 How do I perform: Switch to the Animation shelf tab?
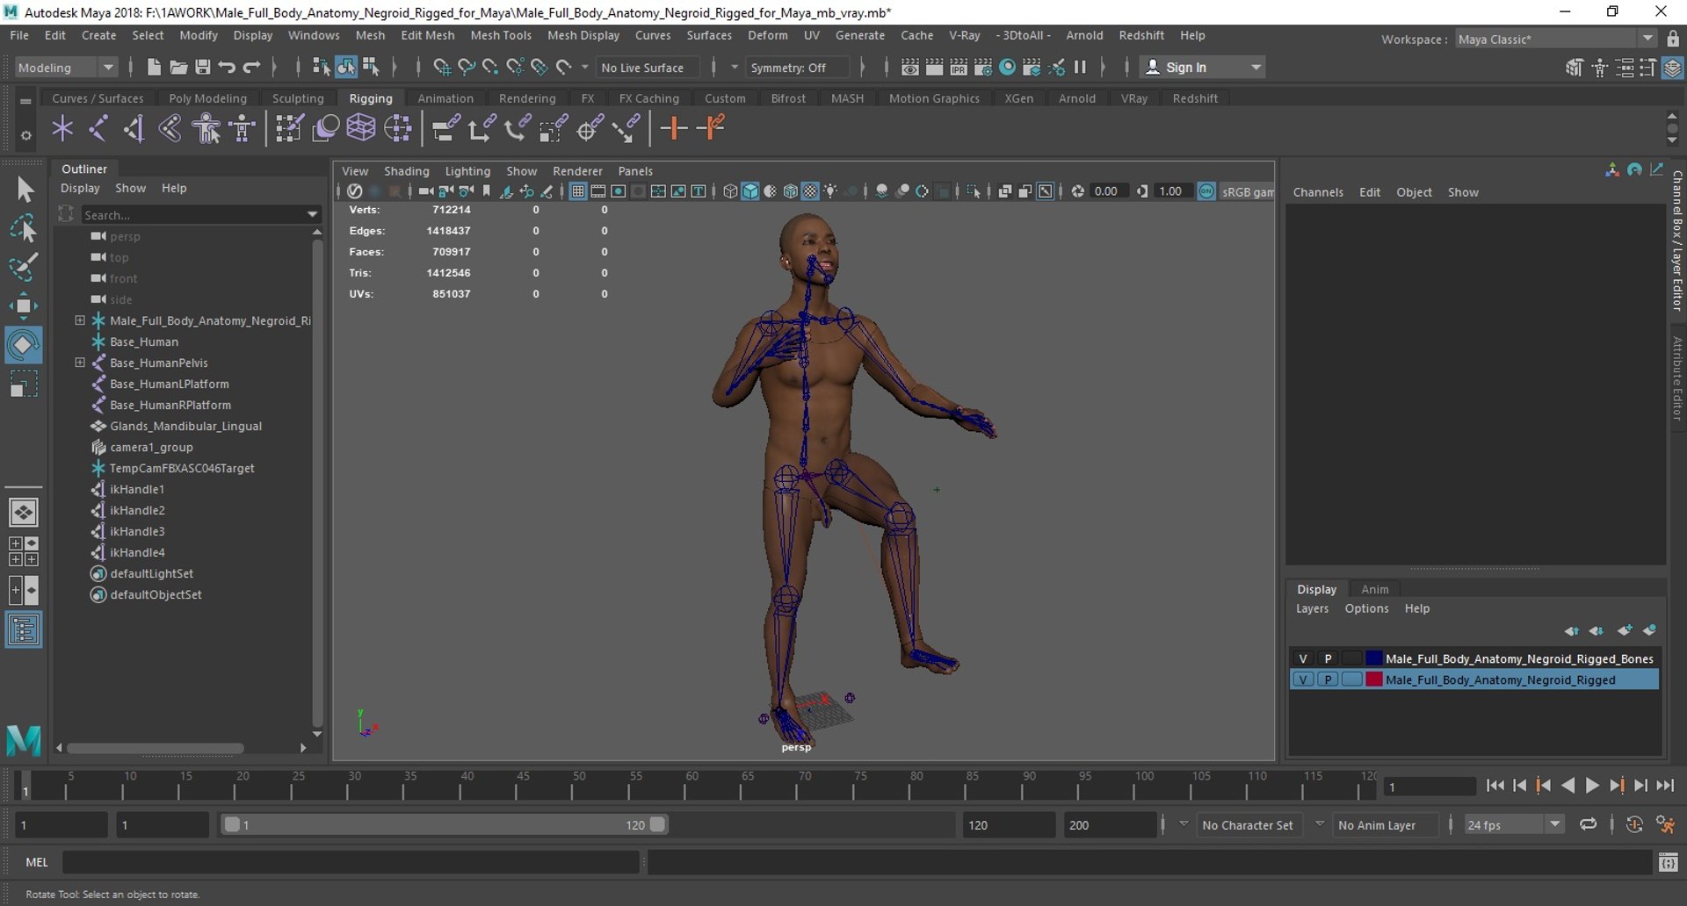pyautogui.click(x=445, y=98)
